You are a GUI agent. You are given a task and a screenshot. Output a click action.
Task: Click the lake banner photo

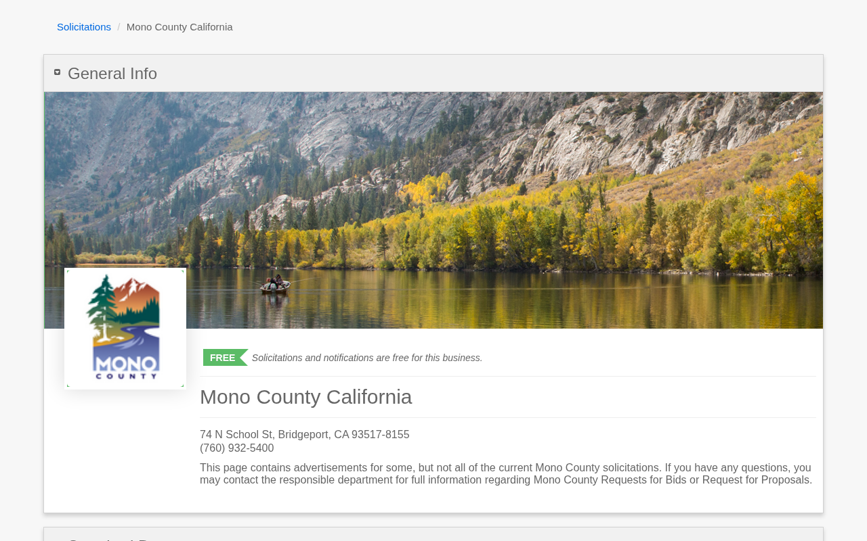pos(433,210)
